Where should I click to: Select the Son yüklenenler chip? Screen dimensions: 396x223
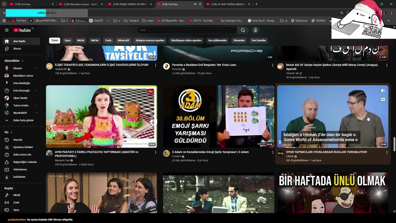217,40
